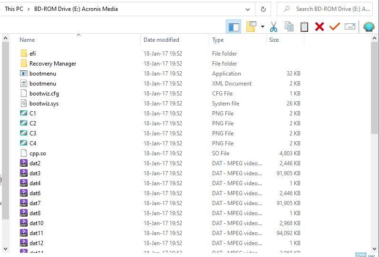Click the Paste clipboard icon
Image resolution: width=379 pixels, height=257 pixels.
tap(304, 27)
